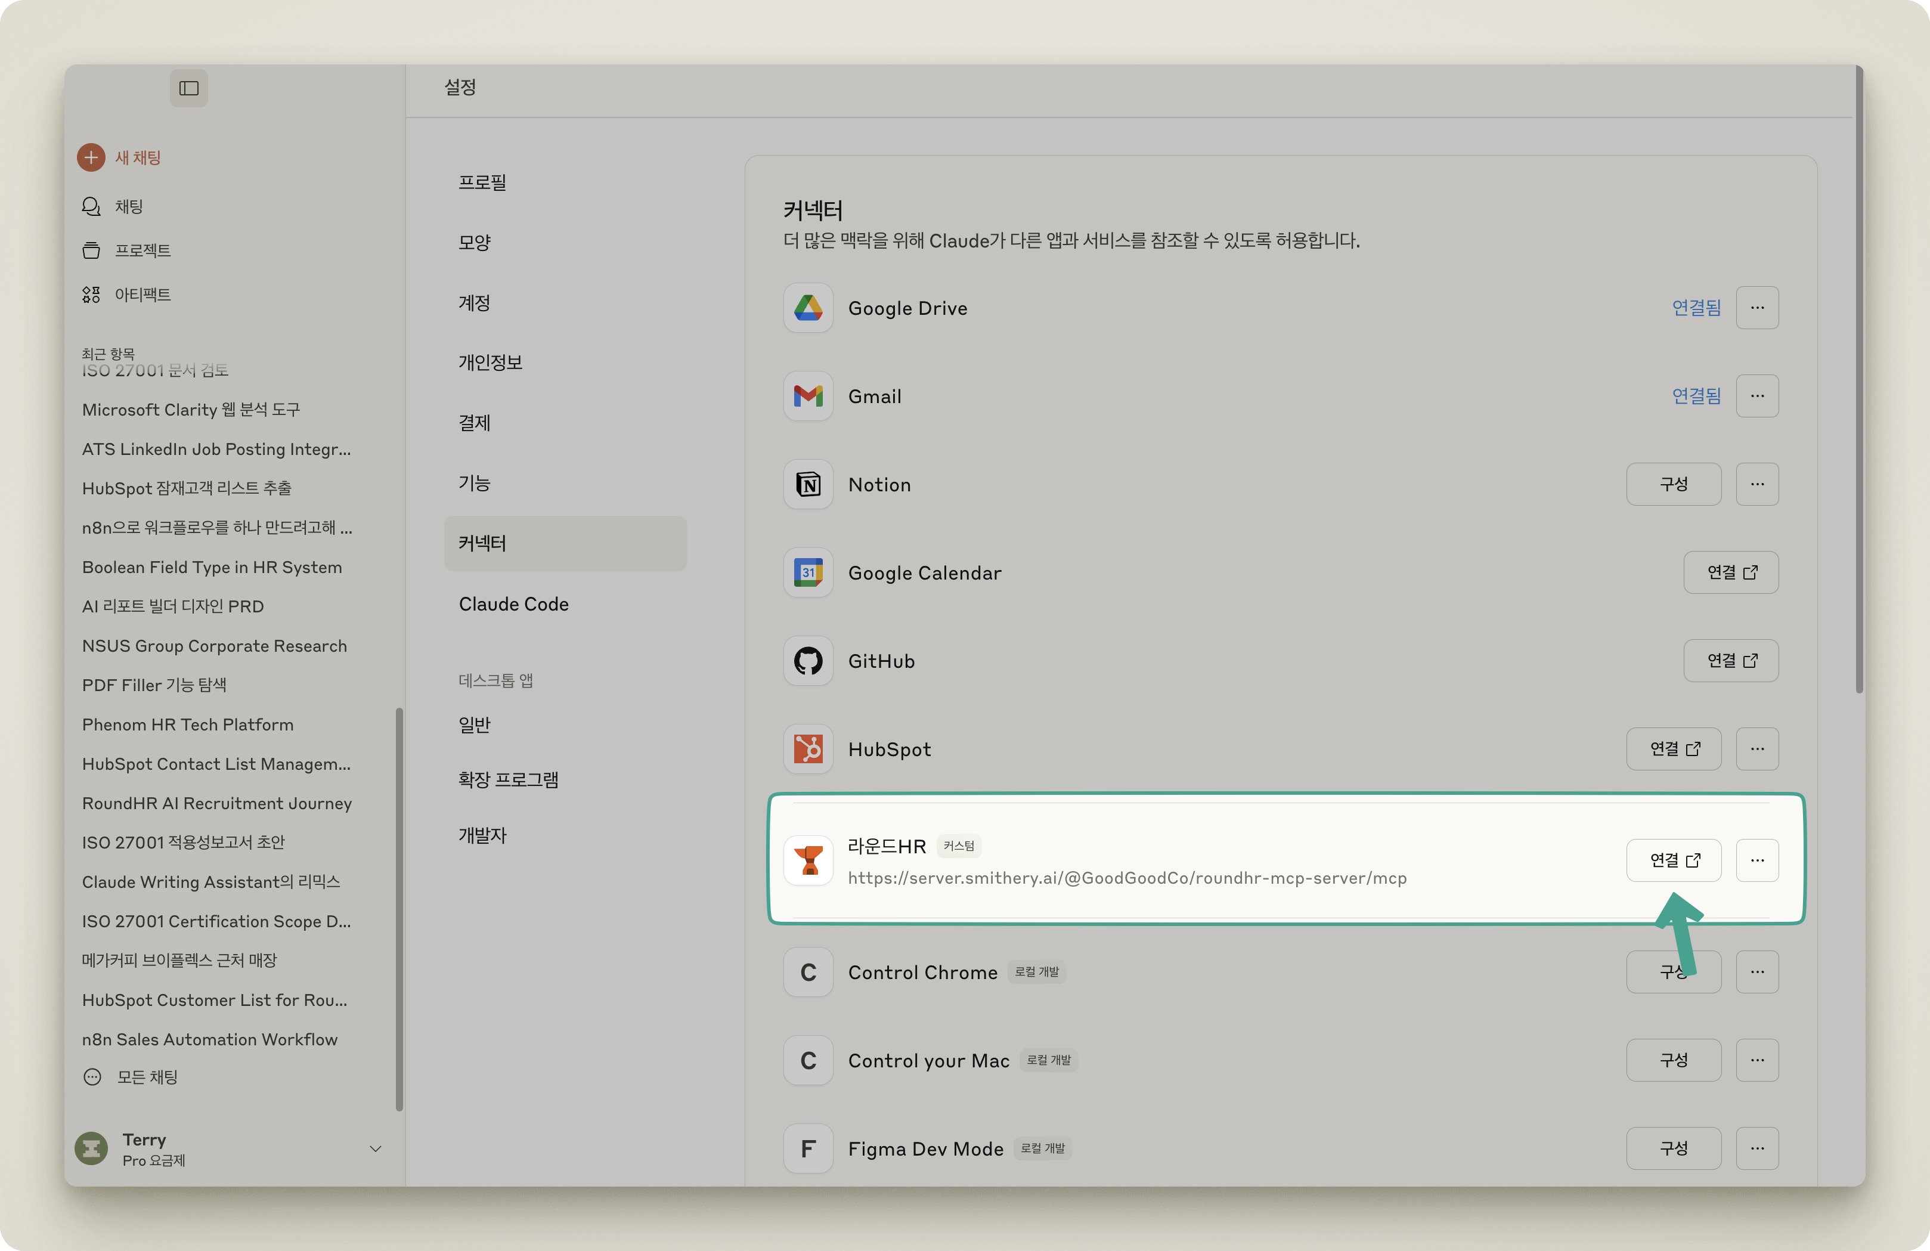
Task: Open the 개발자 settings section
Action: [x=482, y=835]
